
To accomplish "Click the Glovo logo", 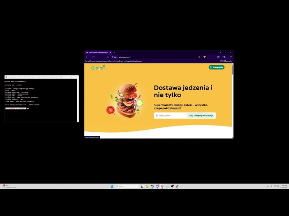I will [x=98, y=67].
